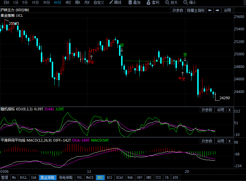Click 说明 beside the MACD panel
The width and height of the screenshot is (246, 181).
(x=220, y=141)
